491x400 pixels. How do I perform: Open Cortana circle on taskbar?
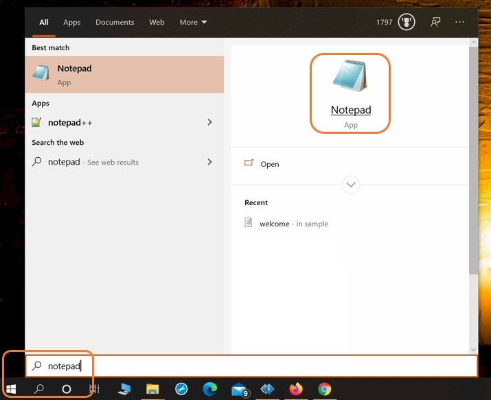67,389
